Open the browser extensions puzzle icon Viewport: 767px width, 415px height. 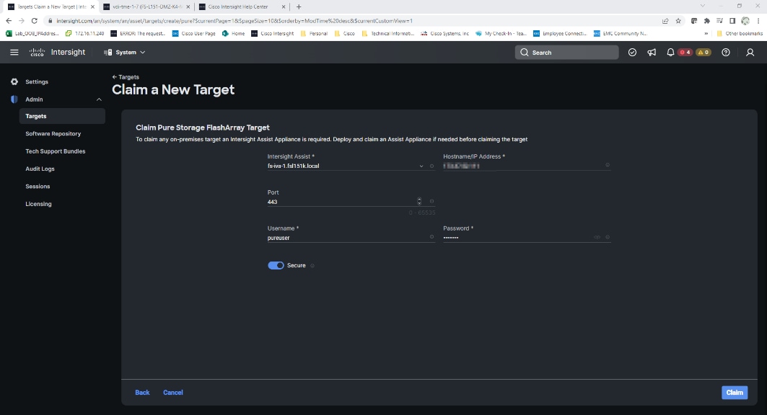(707, 21)
